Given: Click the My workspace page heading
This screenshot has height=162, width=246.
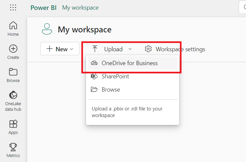Looking at the screenshot, I should tap(85, 29).
